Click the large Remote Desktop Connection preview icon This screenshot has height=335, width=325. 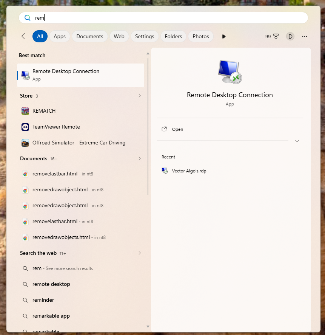[x=230, y=71]
